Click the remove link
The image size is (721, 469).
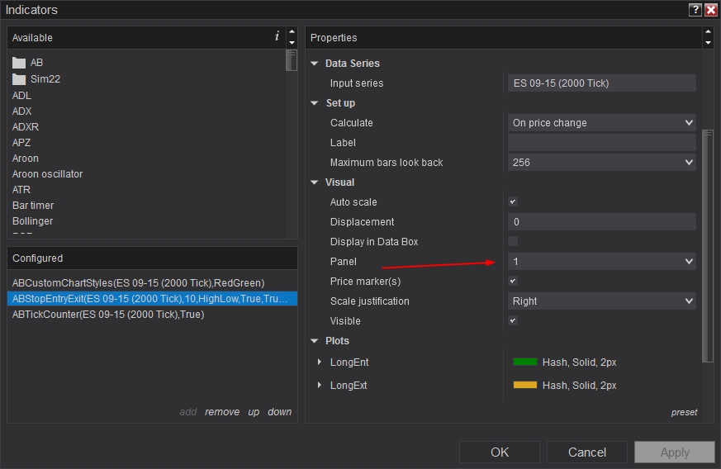tap(222, 412)
